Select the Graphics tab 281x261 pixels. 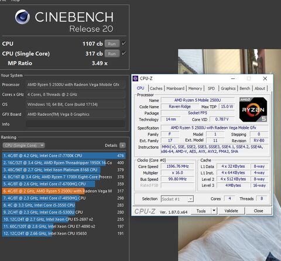tap(228, 88)
